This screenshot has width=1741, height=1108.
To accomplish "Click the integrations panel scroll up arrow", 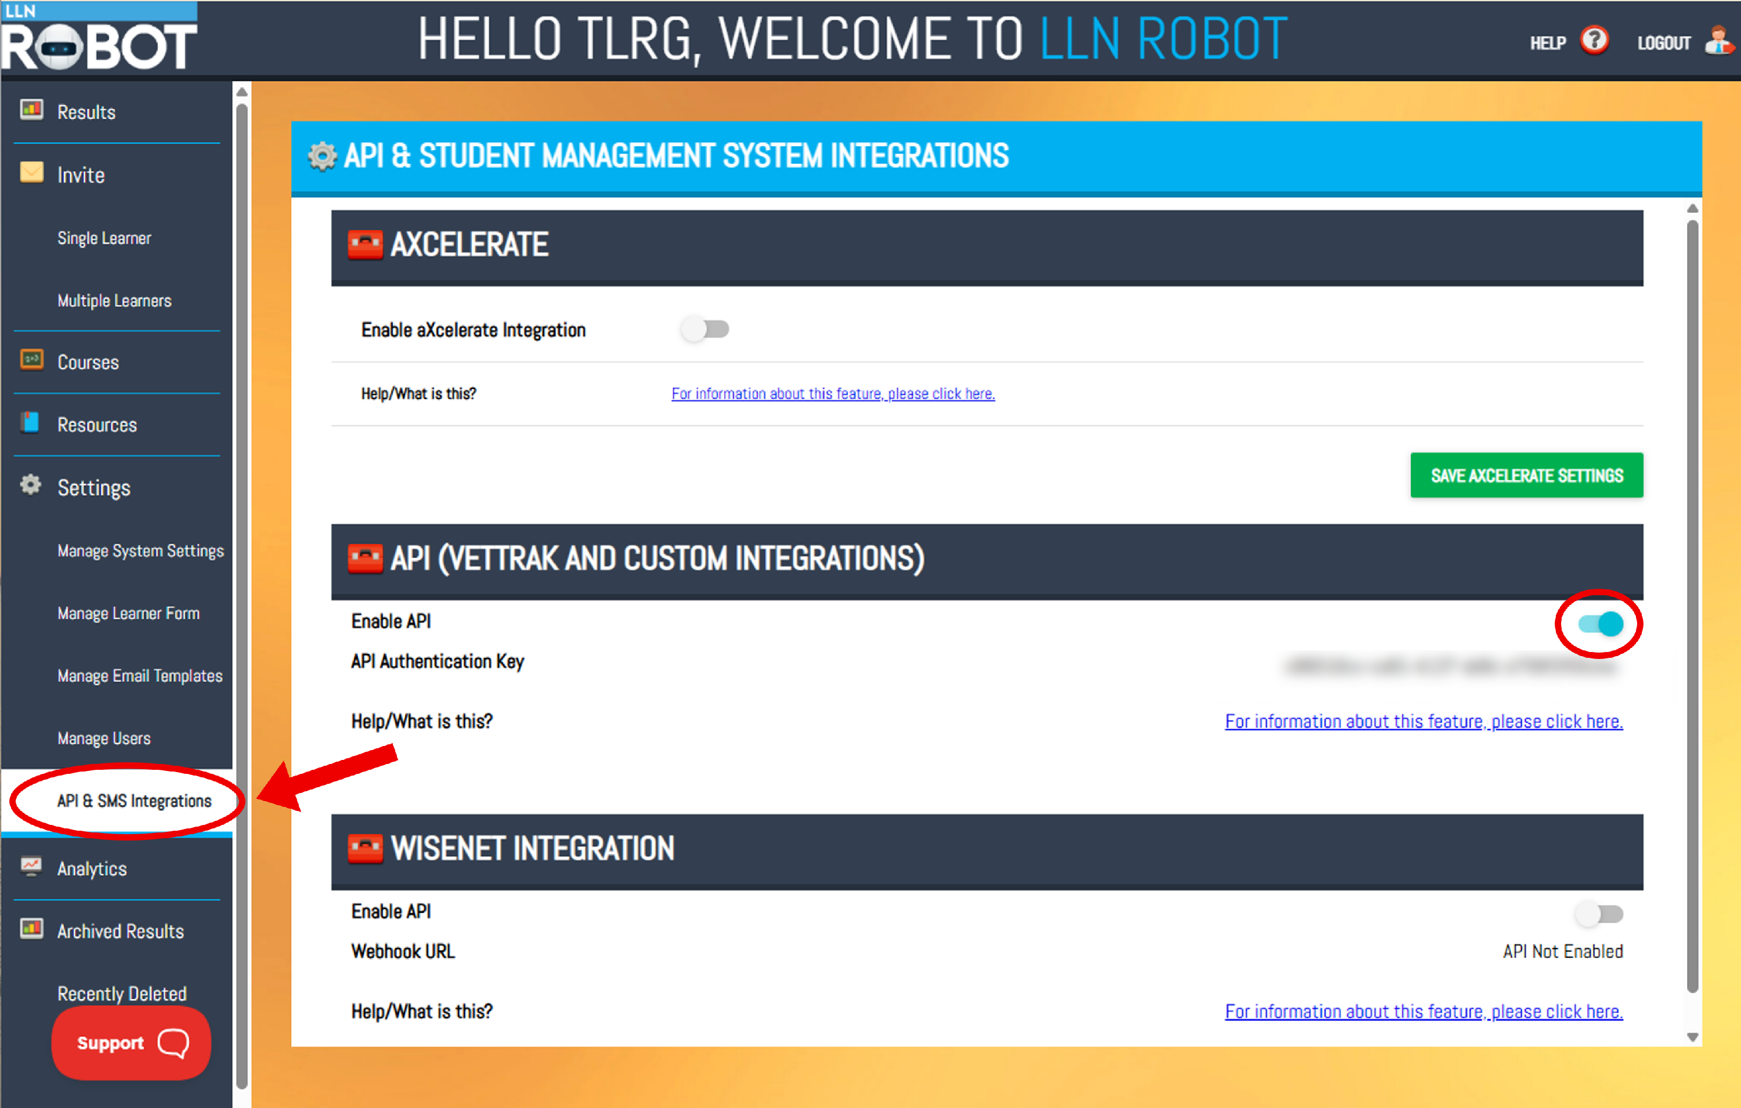I will [1692, 209].
